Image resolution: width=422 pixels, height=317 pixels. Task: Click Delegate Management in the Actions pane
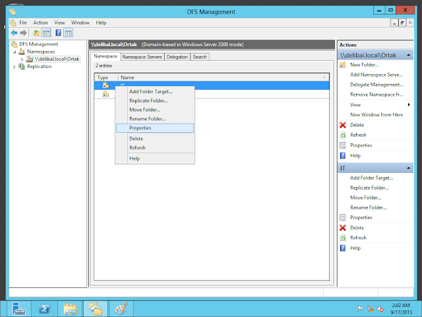tap(377, 85)
